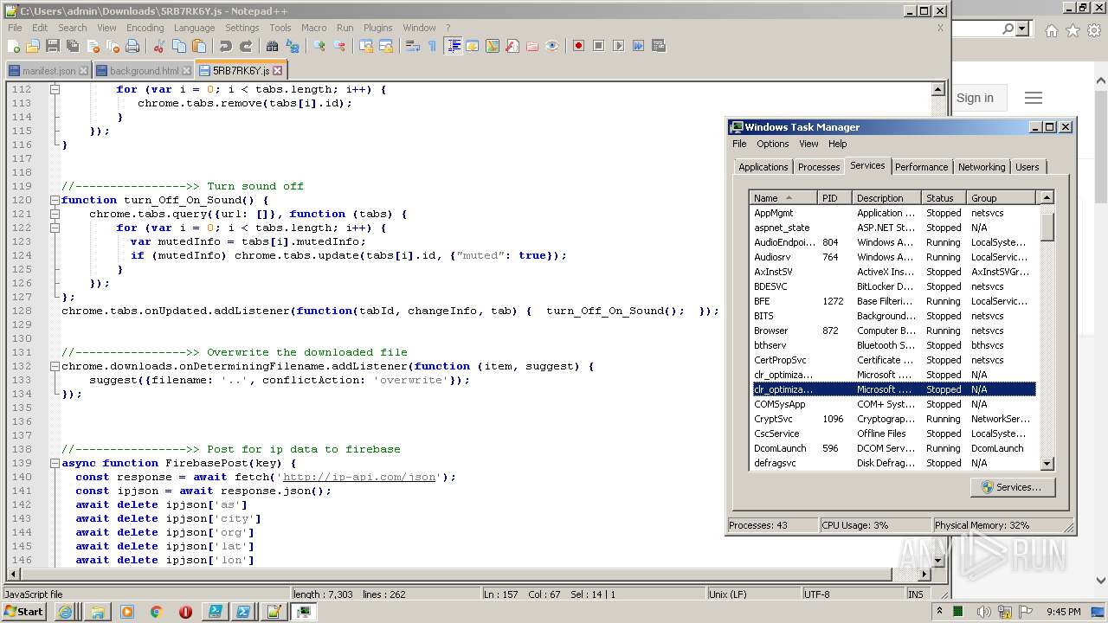Toggle show all characters pilcrow icon
Image resolution: width=1108 pixels, height=623 pixels.
(433, 46)
